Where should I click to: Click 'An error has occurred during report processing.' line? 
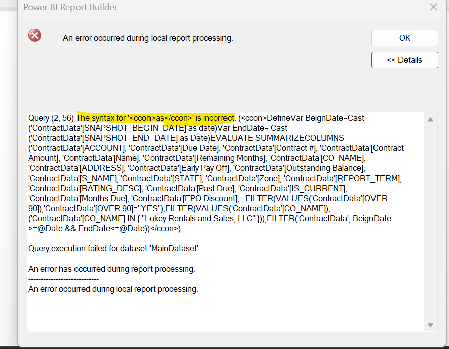click(111, 269)
